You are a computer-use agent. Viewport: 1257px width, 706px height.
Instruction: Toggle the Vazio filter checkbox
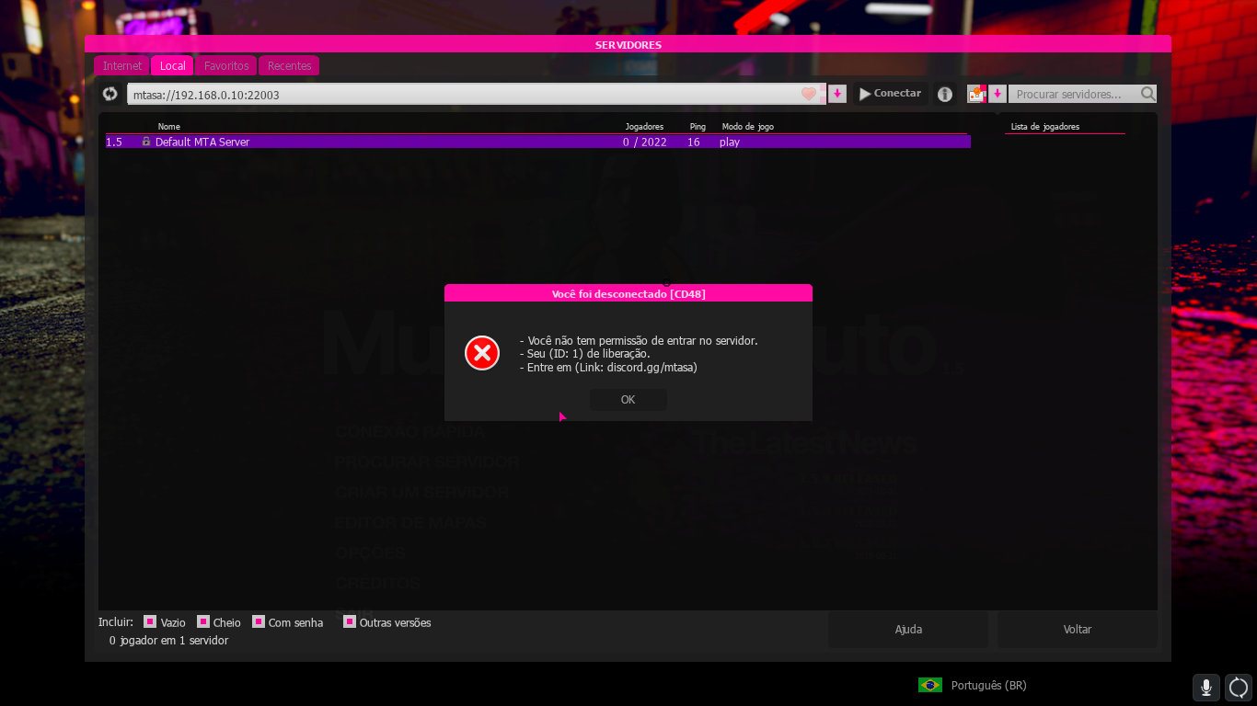151,622
